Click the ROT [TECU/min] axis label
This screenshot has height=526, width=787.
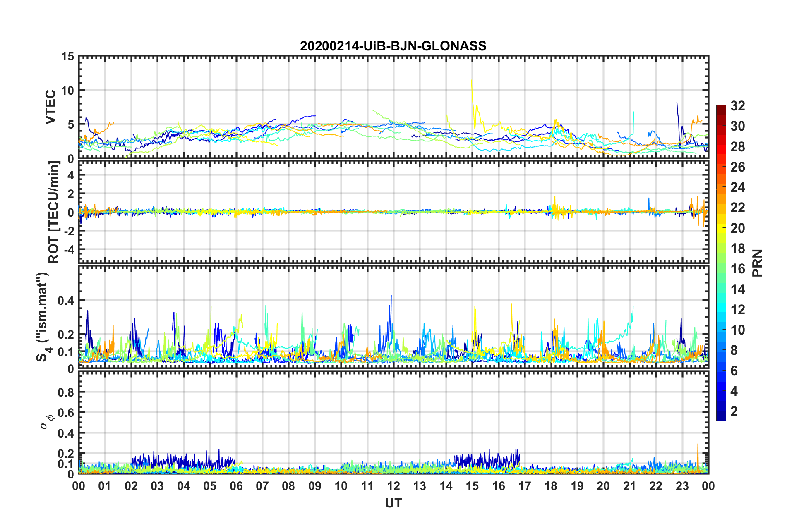click(54, 212)
